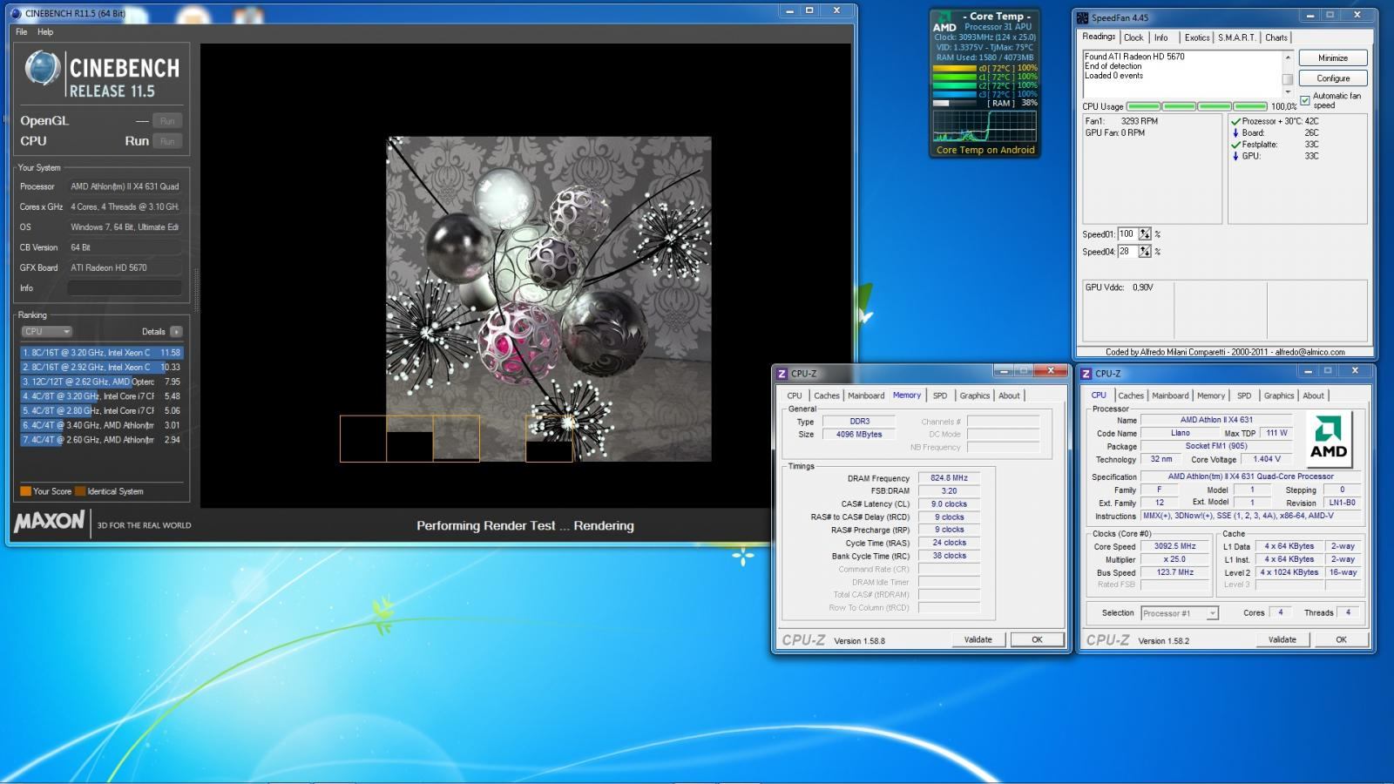Select ranking entry 8C/16T @ 3.20 GHz Intel Xeon
The height and width of the screenshot is (784, 1394).
[x=102, y=353]
